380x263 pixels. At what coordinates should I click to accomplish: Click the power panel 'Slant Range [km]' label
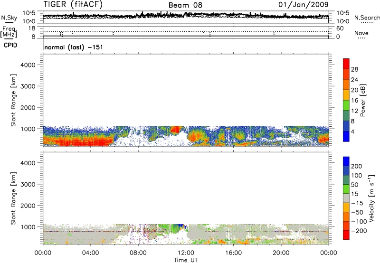point(13,100)
